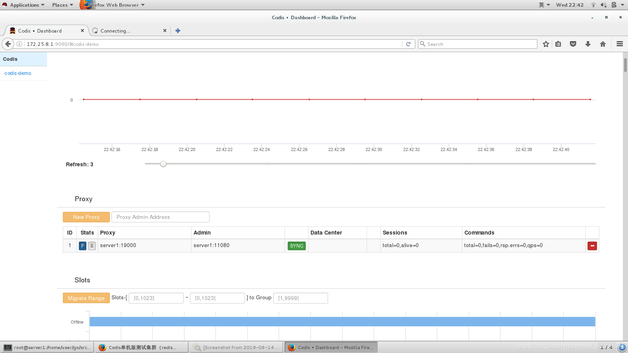Open the downloads arrow icon
Viewport: 628px width, 353px height.
point(588,44)
